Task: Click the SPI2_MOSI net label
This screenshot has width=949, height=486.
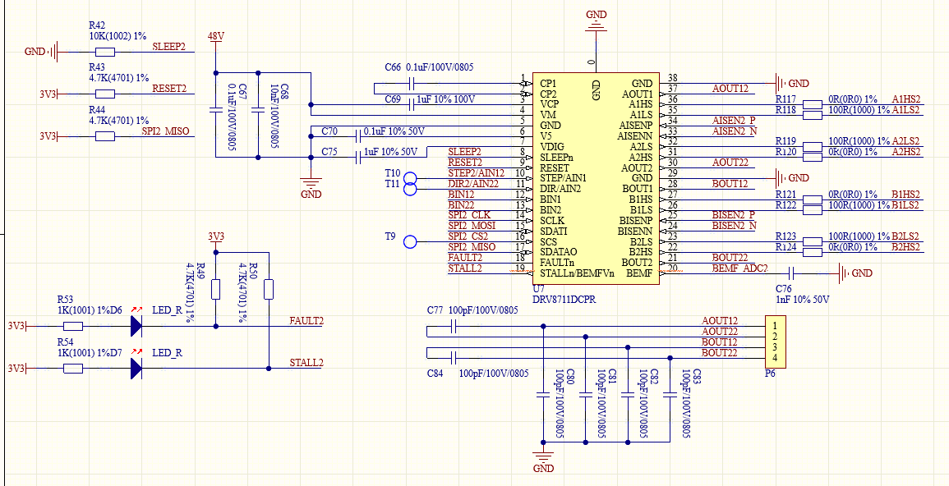Action: tap(472, 226)
